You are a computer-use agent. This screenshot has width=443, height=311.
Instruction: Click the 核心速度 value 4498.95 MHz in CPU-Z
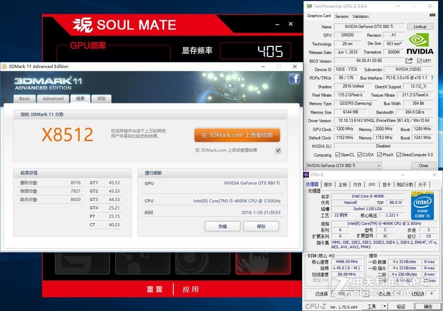pos(347,262)
